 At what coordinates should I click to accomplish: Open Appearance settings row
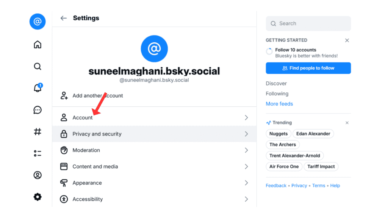pyautogui.click(x=87, y=183)
